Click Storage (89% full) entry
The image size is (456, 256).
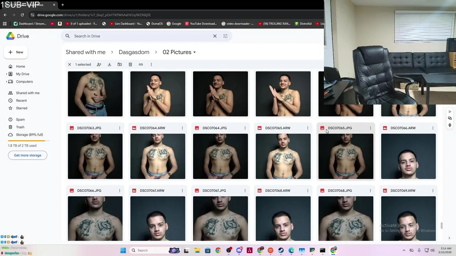click(30, 135)
